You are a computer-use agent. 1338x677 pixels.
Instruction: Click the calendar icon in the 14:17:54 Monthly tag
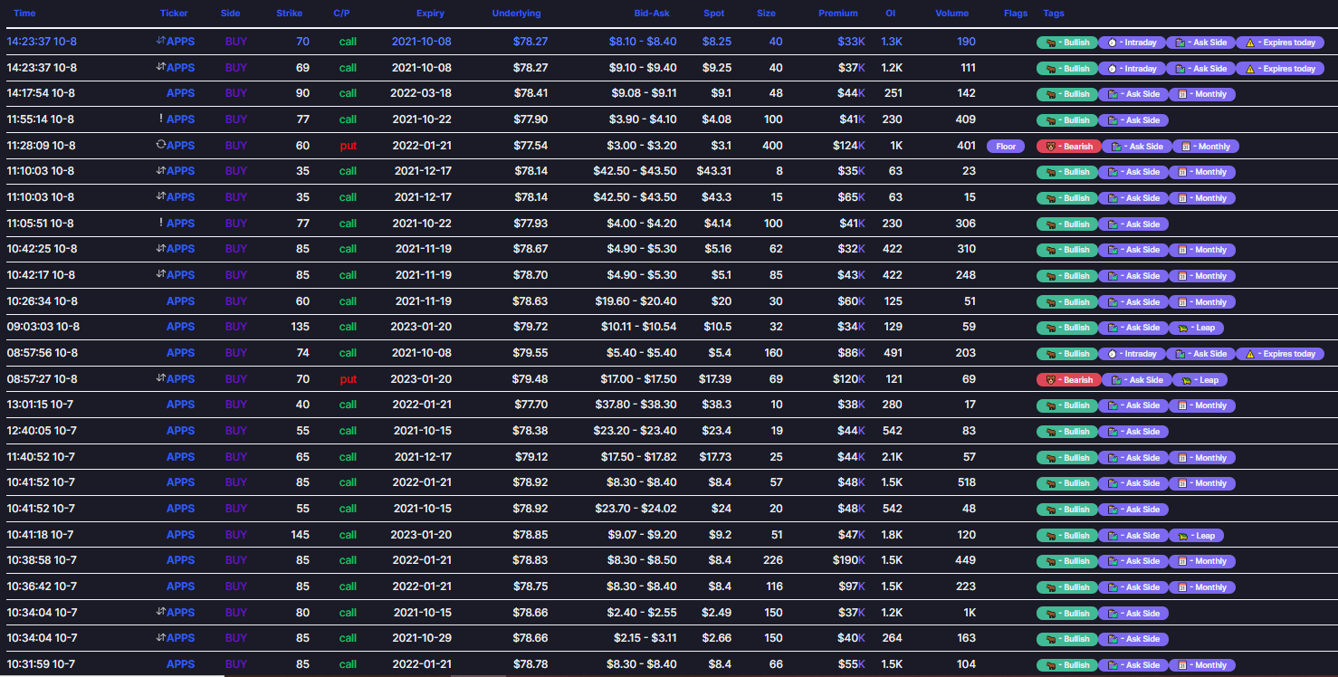[1180, 94]
